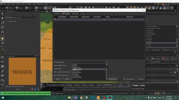
Task: Click the gear settings icon in right panel
Action: tap(177, 66)
